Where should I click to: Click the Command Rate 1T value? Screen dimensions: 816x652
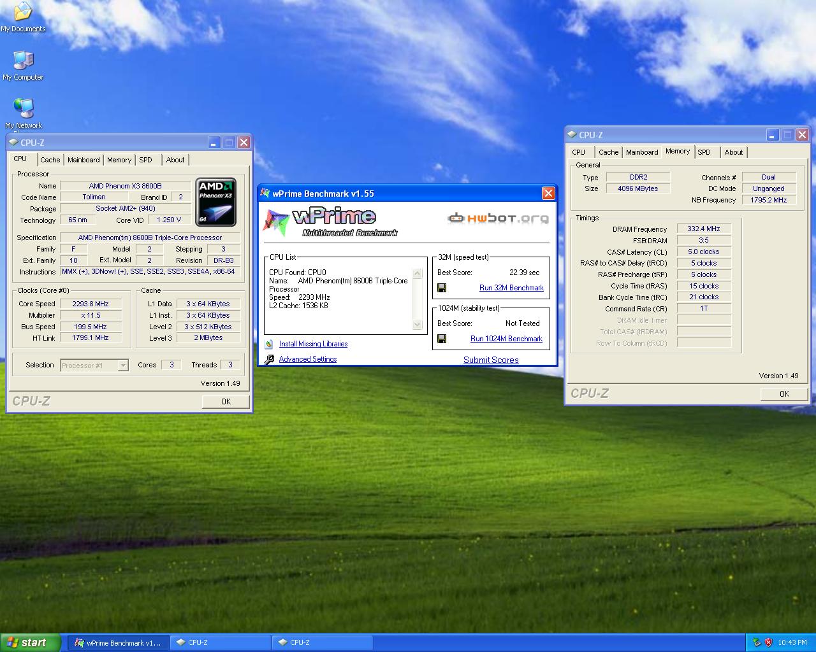[x=704, y=308]
